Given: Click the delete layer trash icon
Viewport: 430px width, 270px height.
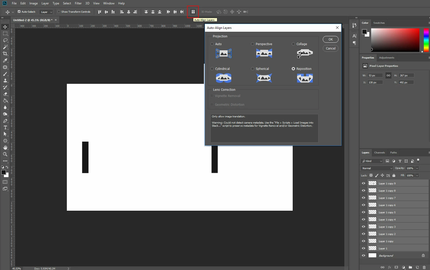Looking at the screenshot, I should pos(424,267).
